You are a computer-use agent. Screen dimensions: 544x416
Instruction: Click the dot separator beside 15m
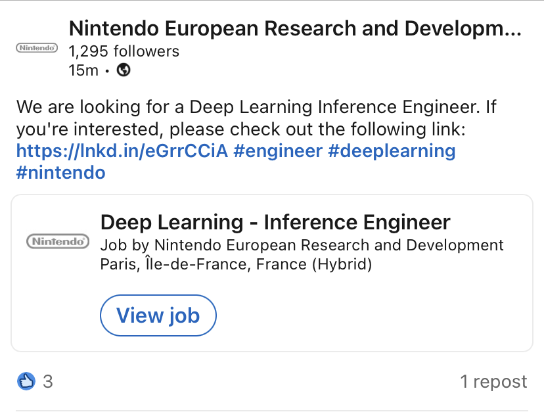click(107, 70)
